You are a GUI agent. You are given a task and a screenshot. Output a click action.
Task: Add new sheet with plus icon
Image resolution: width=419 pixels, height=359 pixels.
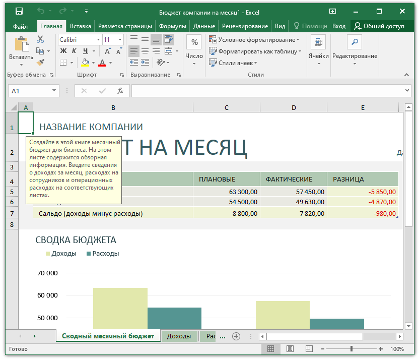pos(236,336)
